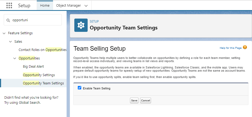Open the Object Manager dropdown arrow
This screenshot has height=117, width=252.
[x=86, y=6]
